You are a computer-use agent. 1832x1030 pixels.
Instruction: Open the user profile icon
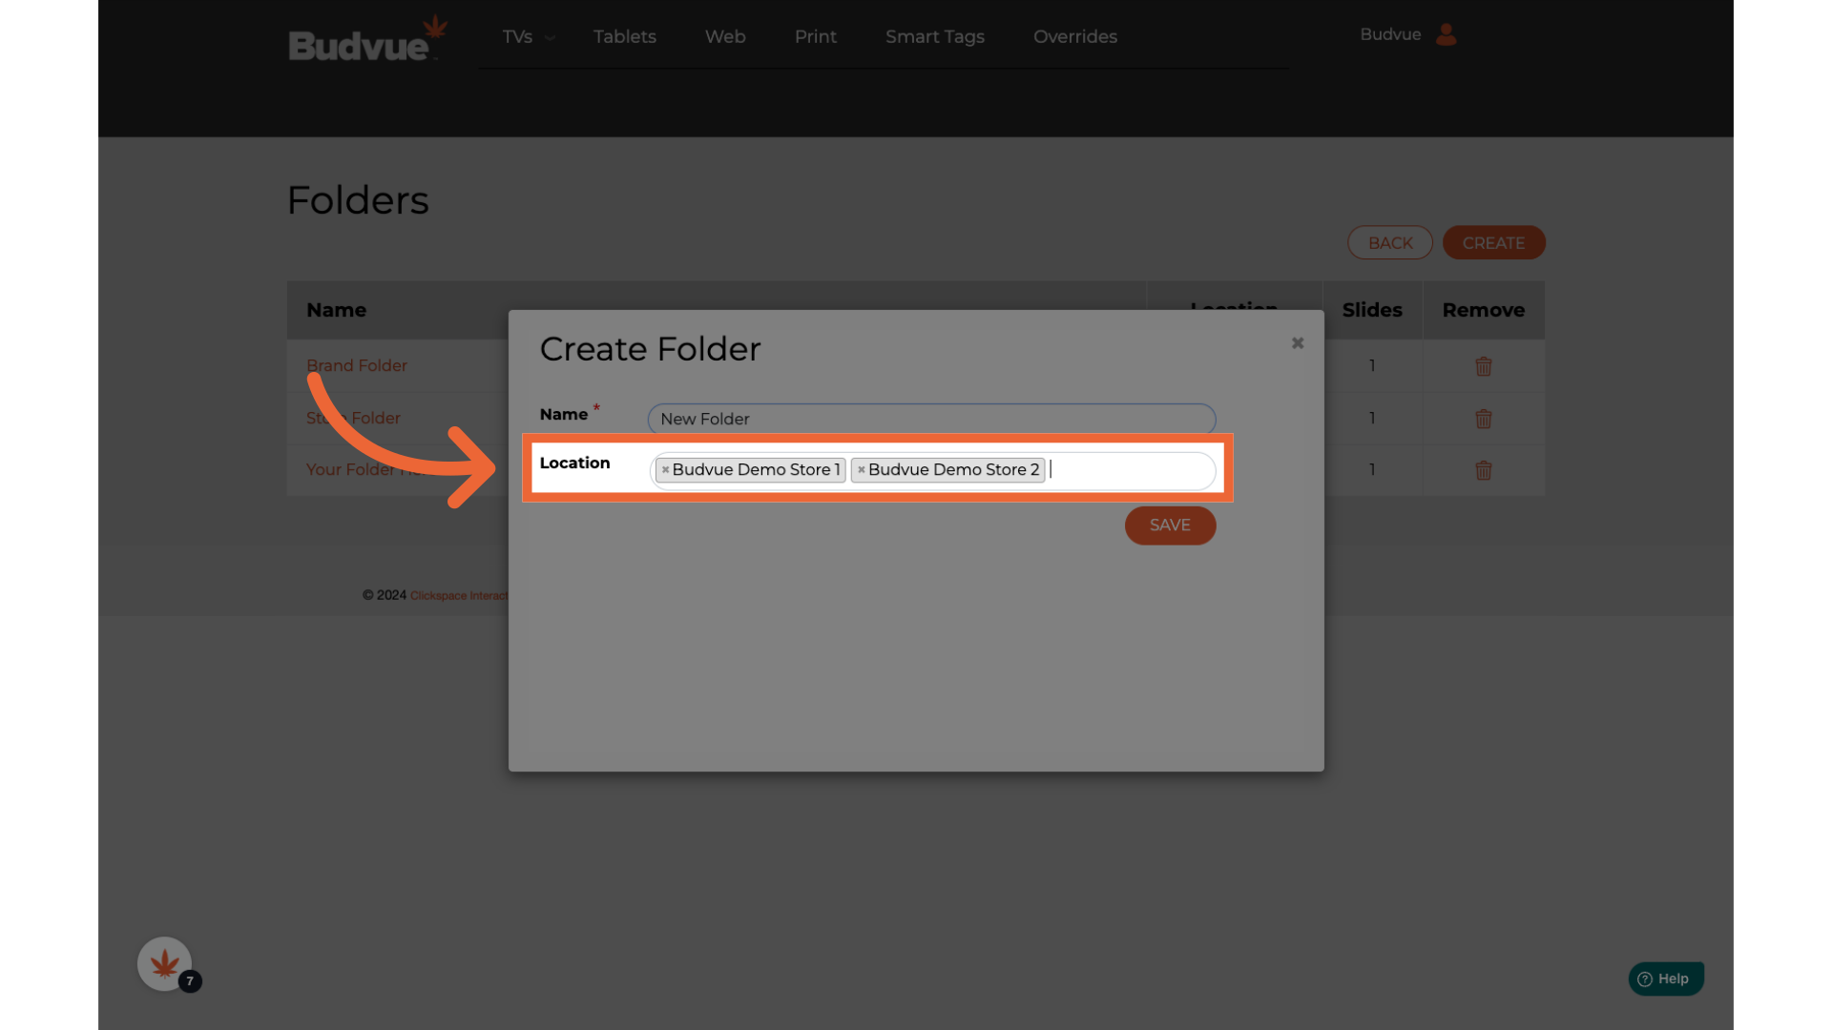click(1447, 34)
